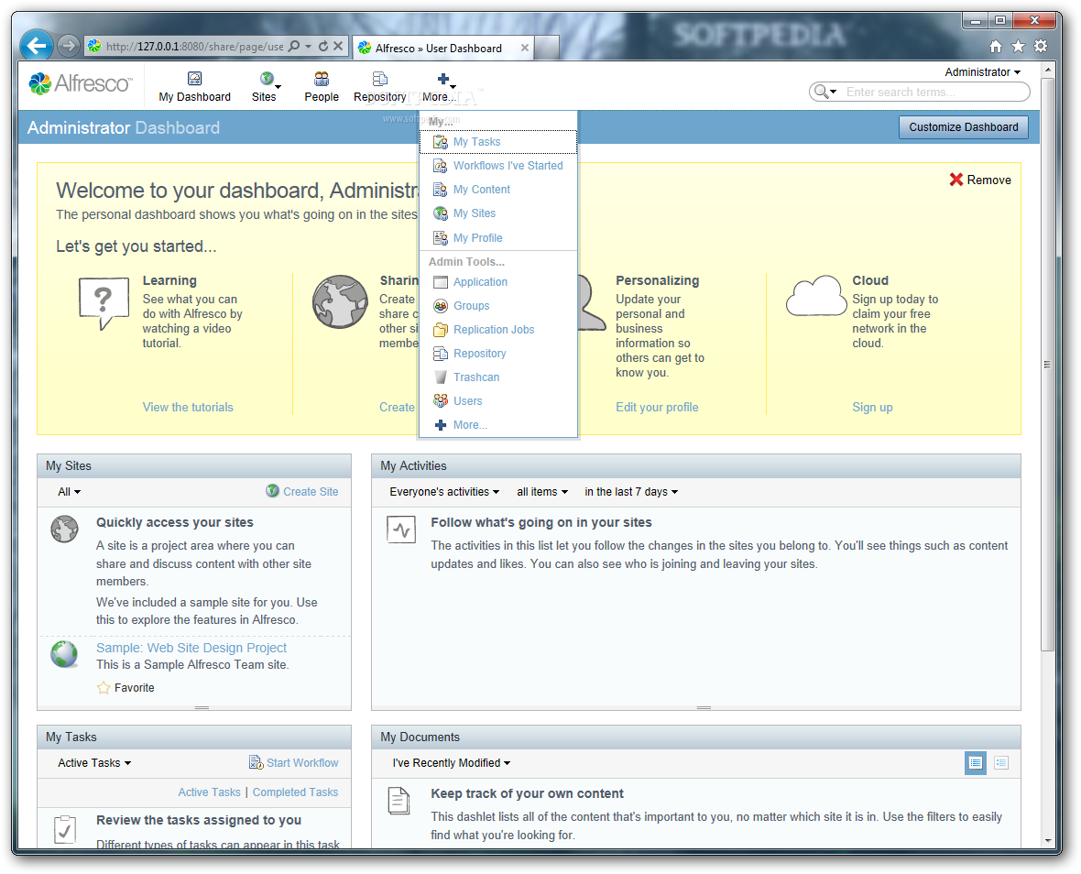Open Groups under Admin Tools
1081x874 pixels.
(497, 306)
